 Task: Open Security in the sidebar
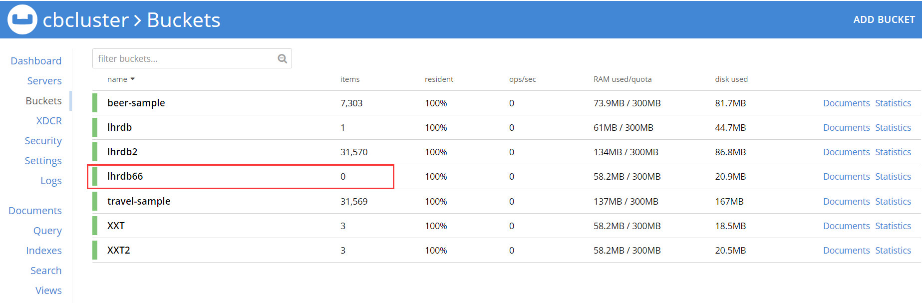[43, 141]
